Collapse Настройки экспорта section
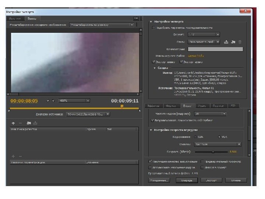Screen dimensions: 265x199 151,22
